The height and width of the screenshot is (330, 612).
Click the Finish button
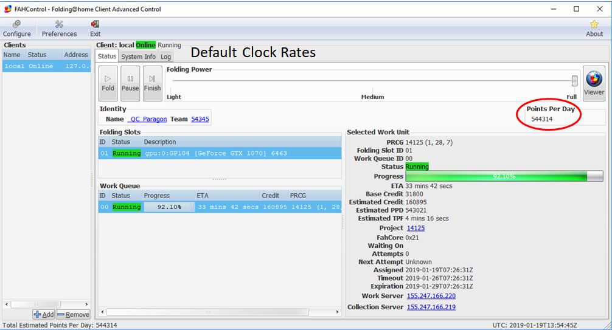152,83
